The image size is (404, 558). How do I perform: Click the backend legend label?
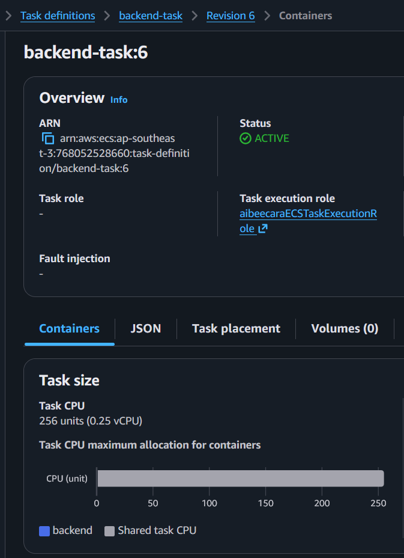point(73,530)
